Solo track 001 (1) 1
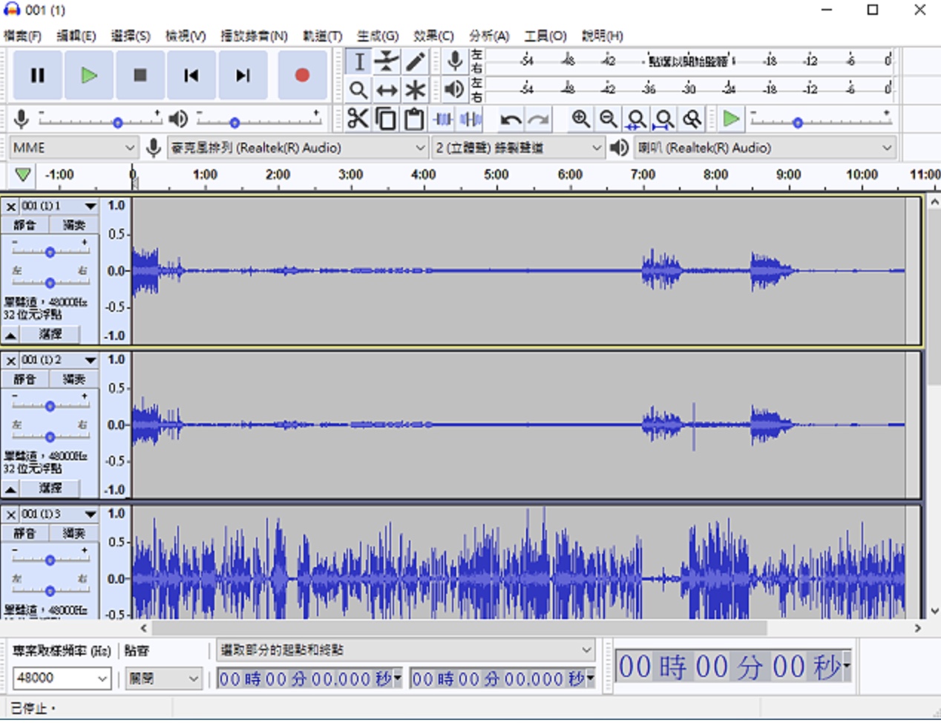 (x=73, y=225)
